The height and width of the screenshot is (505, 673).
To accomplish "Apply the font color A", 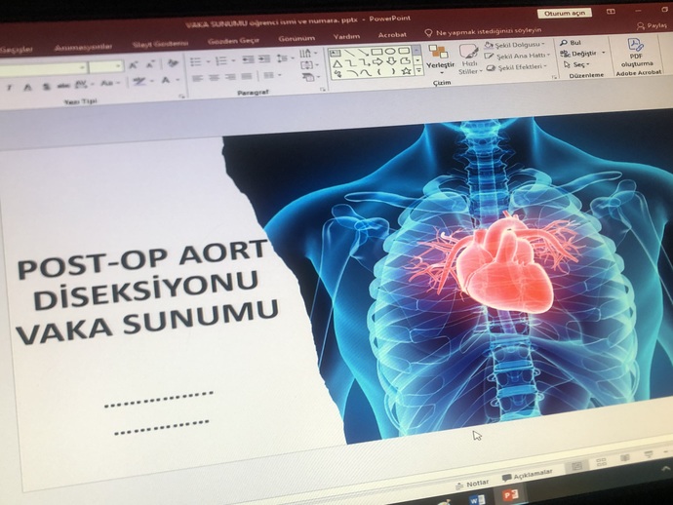I will pos(166,80).
